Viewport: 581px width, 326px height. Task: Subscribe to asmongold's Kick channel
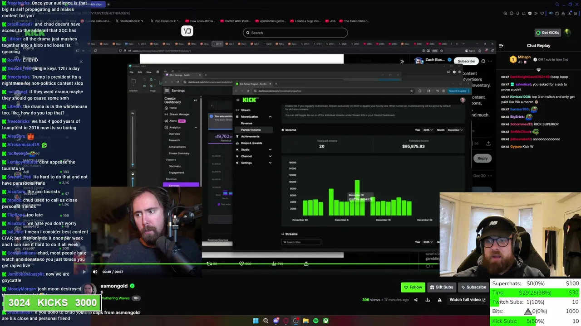point(473,287)
